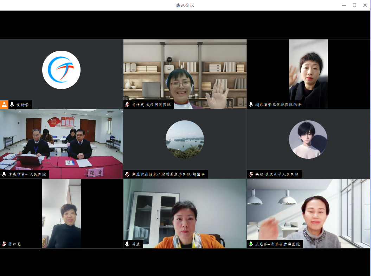Click green active mic icon for 湖北省肿瘤医院
Image resolution: width=371 pixels, height=276 pixels.
point(251,244)
